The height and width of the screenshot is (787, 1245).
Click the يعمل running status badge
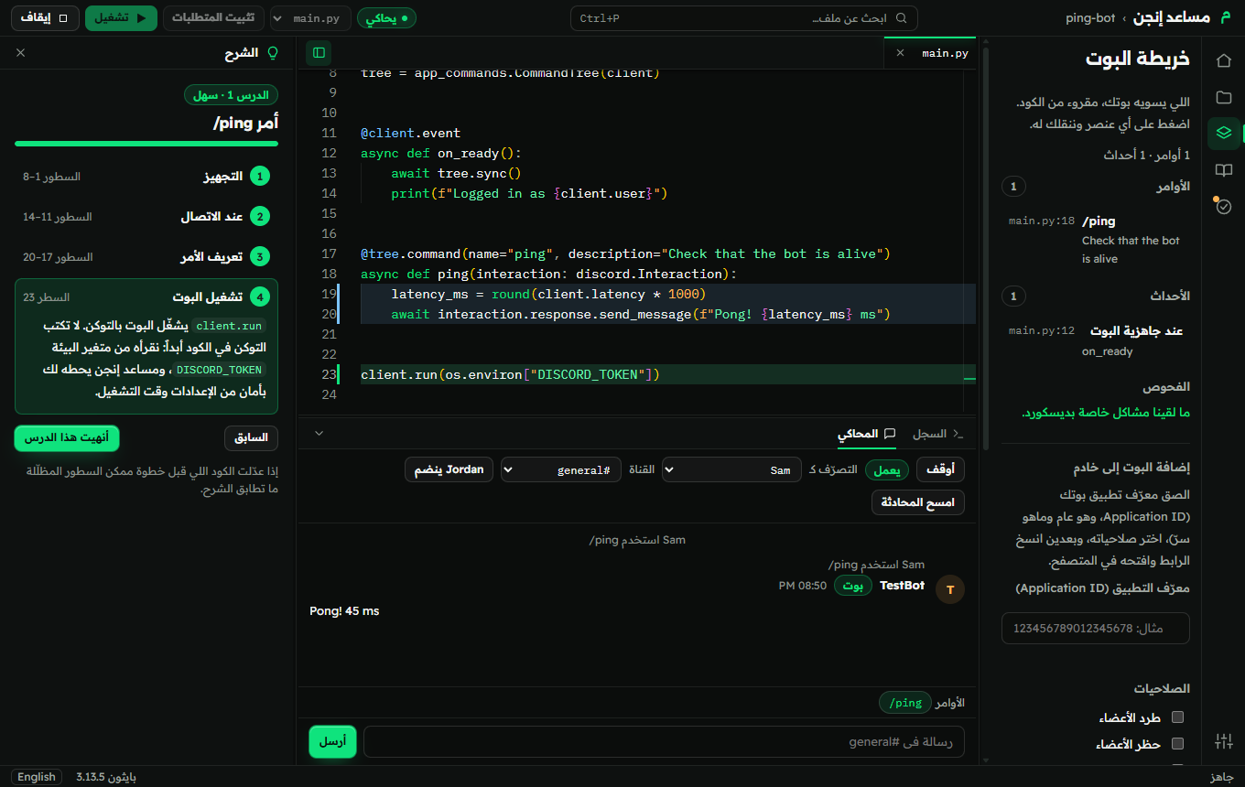(x=887, y=469)
